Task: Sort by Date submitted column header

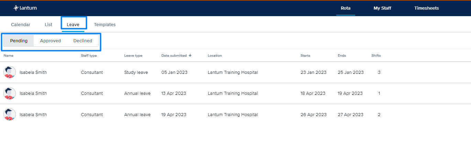Action: pos(174,55)
